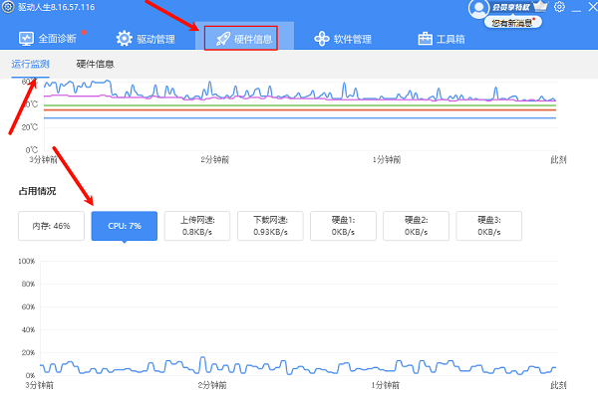The height and width of the screenshot is (393, 598).
Task: Click the 会员享特权 membership link
Action: pos(511,7)
